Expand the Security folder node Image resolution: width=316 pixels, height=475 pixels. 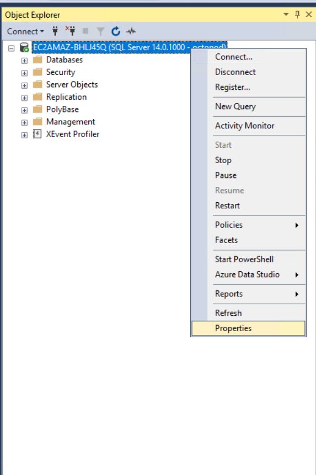click(24, 73)
